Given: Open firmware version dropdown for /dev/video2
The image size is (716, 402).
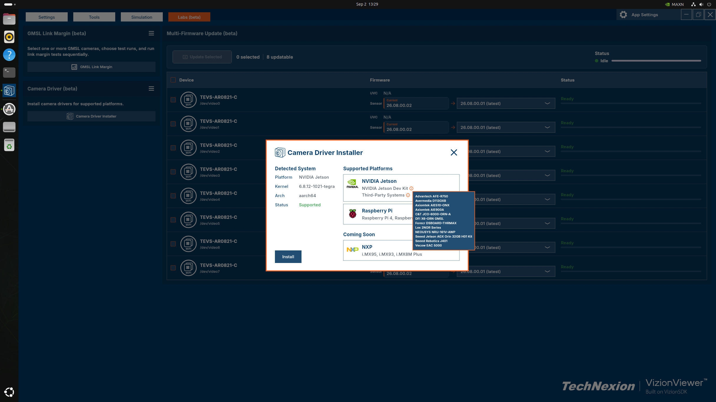Looking at the screenshot, I should click(x=512, y=151).
